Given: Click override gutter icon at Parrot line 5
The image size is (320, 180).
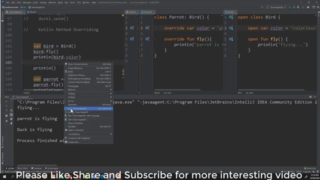Looking at the screenshot, I should [x=147, y=39].
